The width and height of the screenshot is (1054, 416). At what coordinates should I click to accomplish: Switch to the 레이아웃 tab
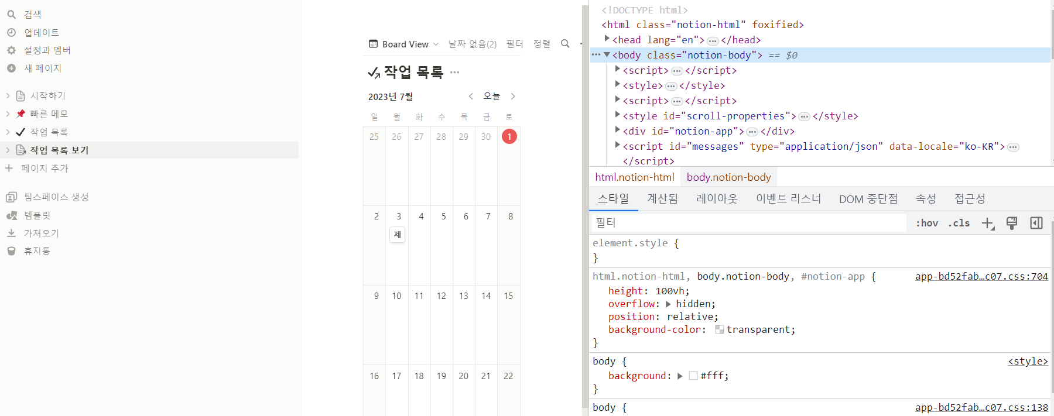coord(717,199)
